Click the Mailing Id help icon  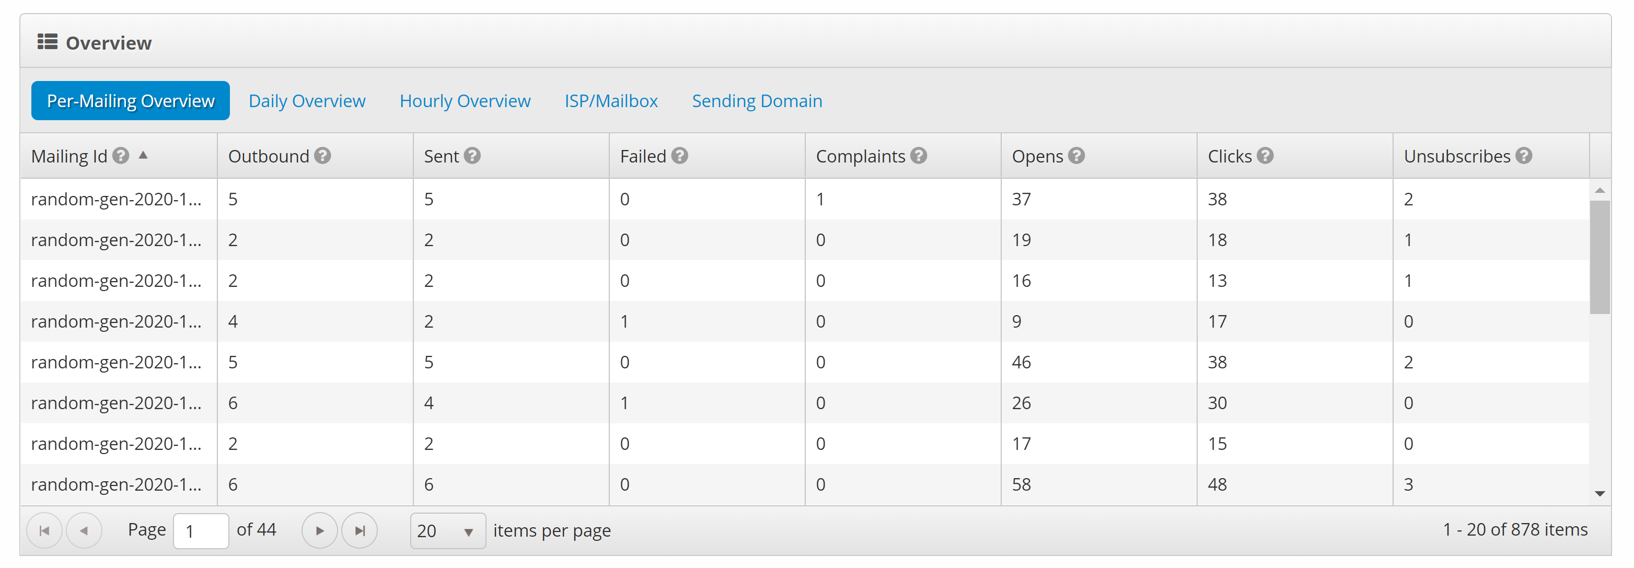click(x=121, y=156)
